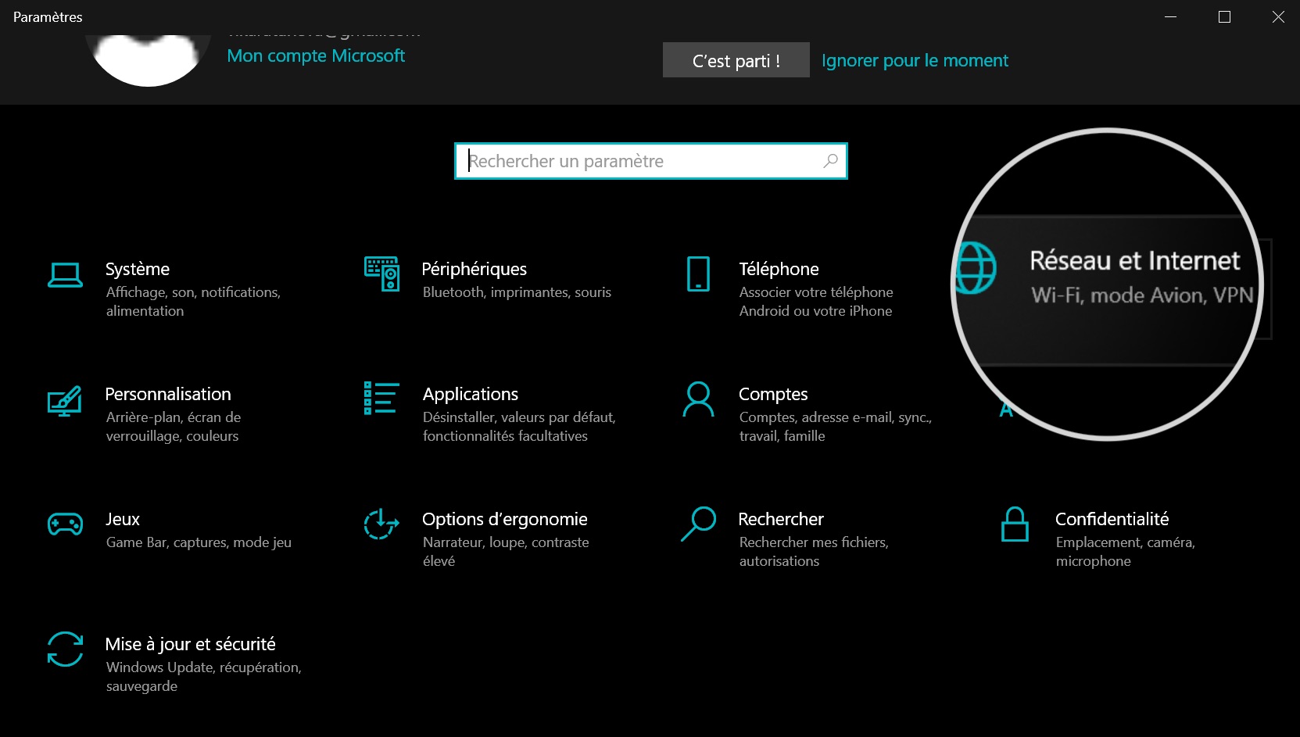This screenshot has height=737, width=1300.
Task: Click 'Désinstaller, valeurs par défaut' description
Action: (x=519, y=427)
